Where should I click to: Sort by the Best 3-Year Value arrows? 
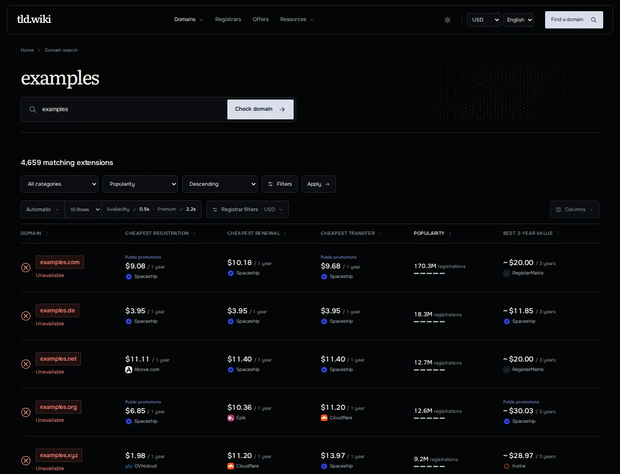pos(558,234)
